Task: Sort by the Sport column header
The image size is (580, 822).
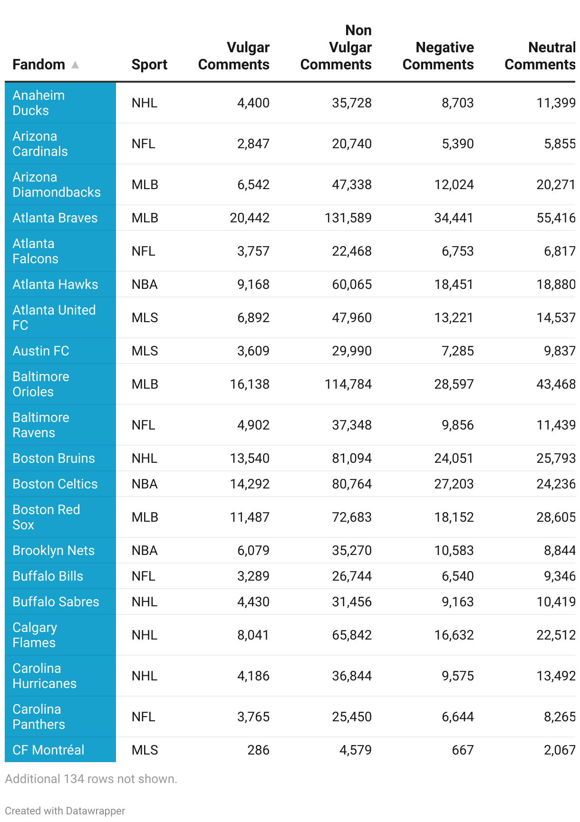Action: click(x=149, y=65)
